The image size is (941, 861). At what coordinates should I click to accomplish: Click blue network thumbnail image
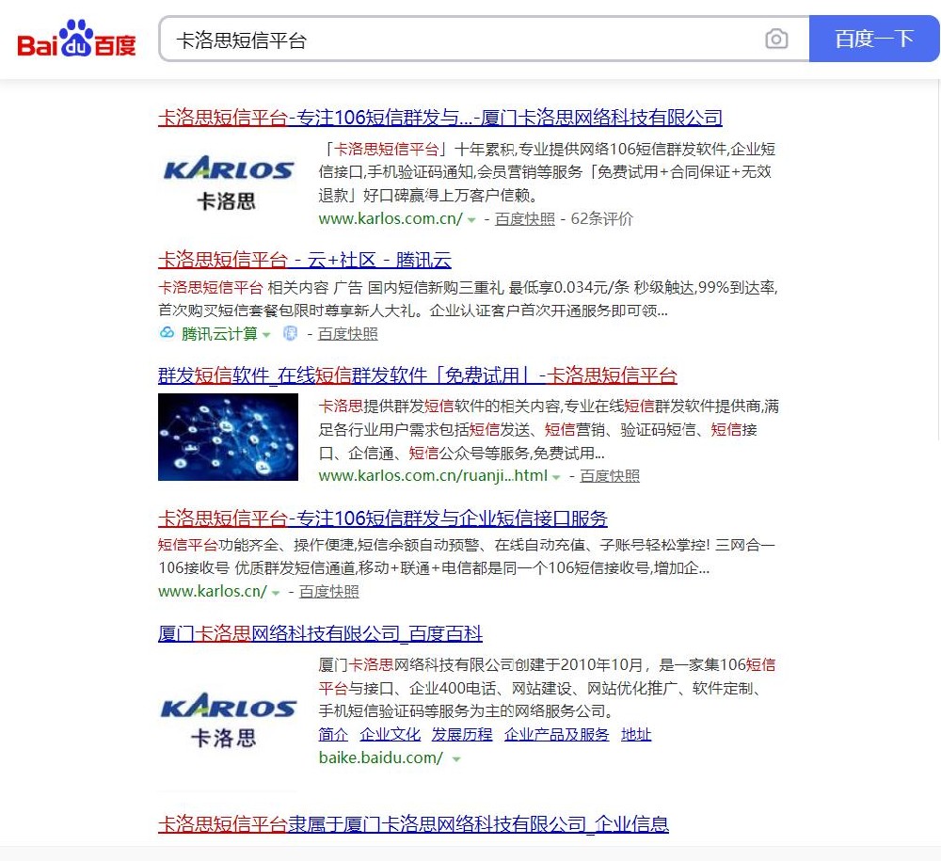228,437
